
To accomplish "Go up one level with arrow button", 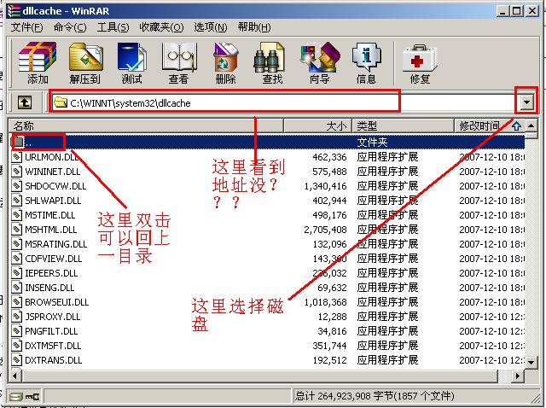I will click(x=25, y=102).
